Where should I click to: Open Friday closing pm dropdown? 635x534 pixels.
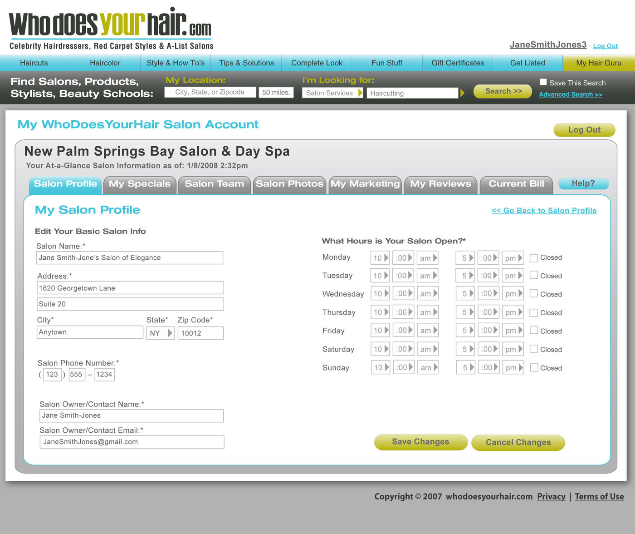tap(513, 330)
